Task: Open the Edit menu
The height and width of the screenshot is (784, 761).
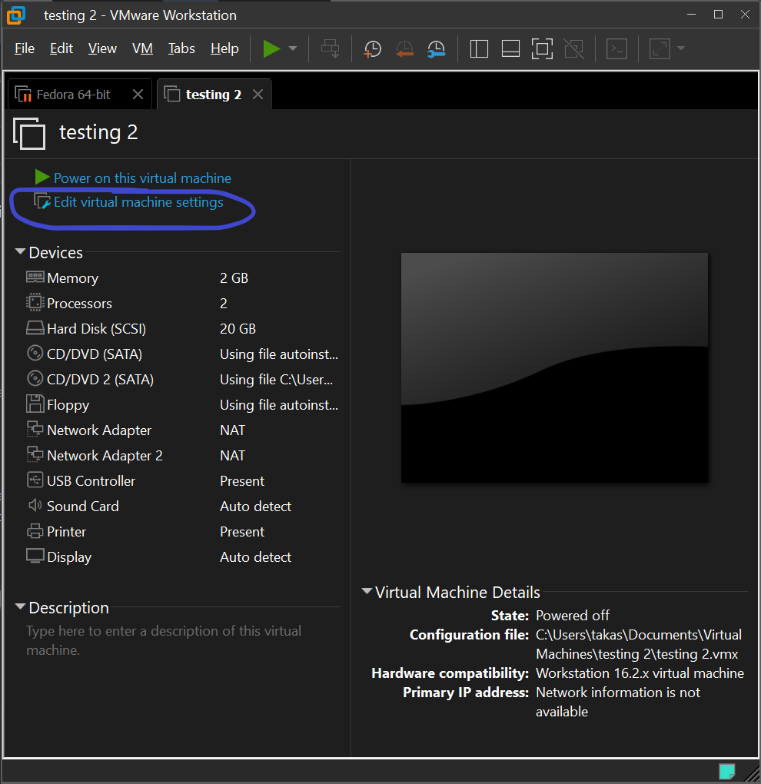Action: 61,48
